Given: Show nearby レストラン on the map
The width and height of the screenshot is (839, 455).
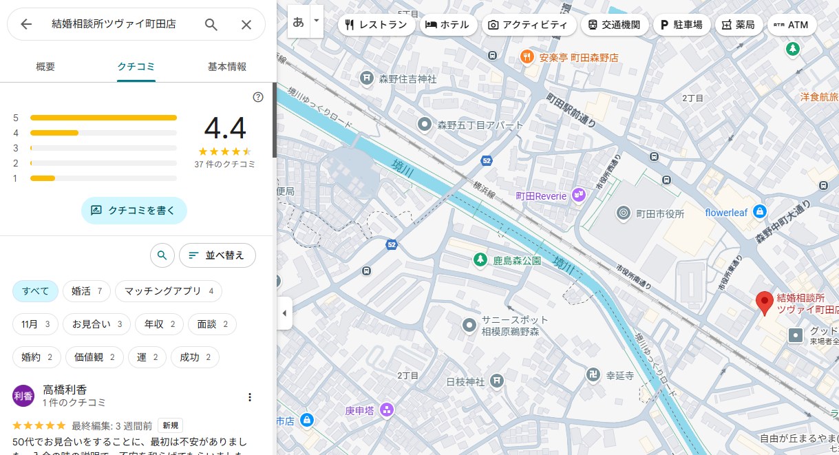Looking at the screenshot, I should (x=376, y=25).
